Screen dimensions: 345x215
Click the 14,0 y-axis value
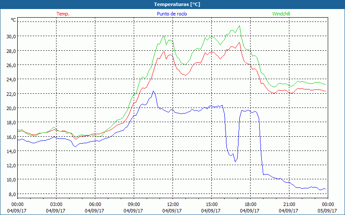11,151
